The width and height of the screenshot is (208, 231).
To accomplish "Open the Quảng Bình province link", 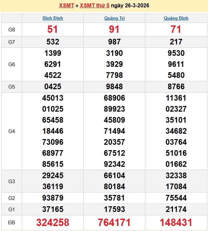I will pyautogui.click(x=176, y=18).
